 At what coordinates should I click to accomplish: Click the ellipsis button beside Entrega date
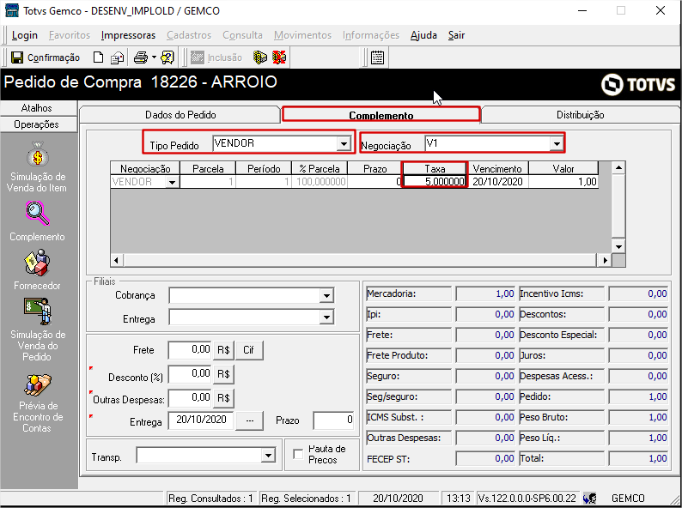[x=250, y=420]
